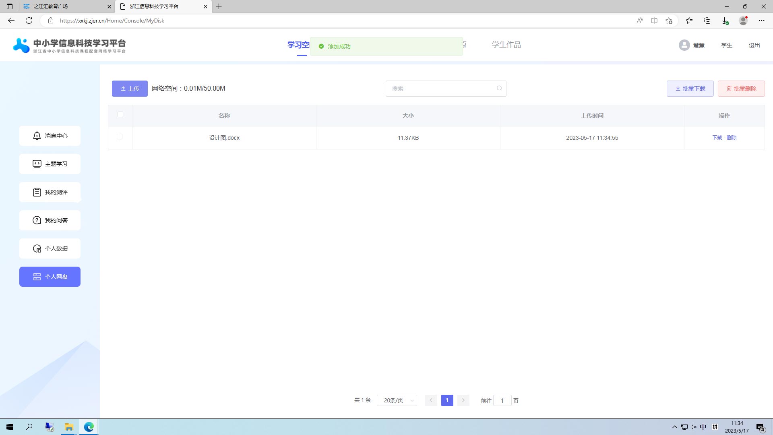Click the 搜索 search input field
This screenshot has height=435, width=773.
click(441, 89)
